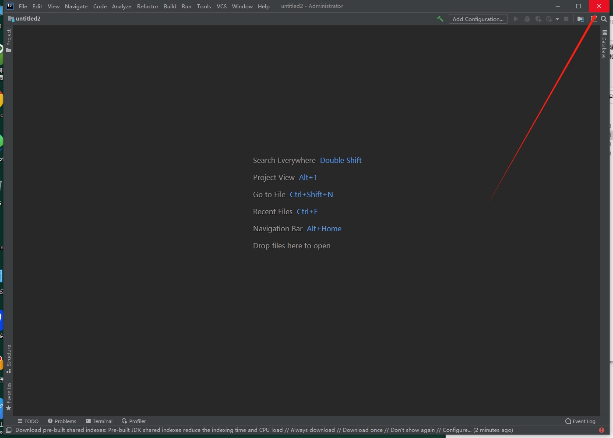Stop the running process with the square icon
This screenshot has width=613, height=438.
point(566,19)
